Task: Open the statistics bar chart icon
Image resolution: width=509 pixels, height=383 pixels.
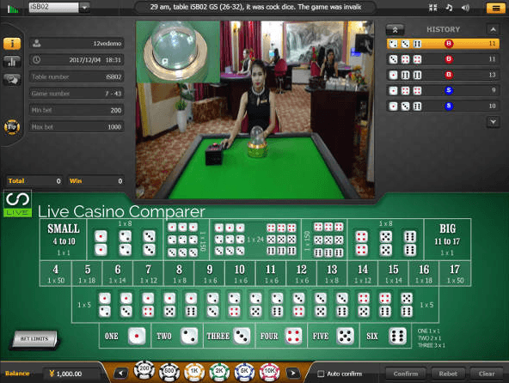Action: [12, 61]
